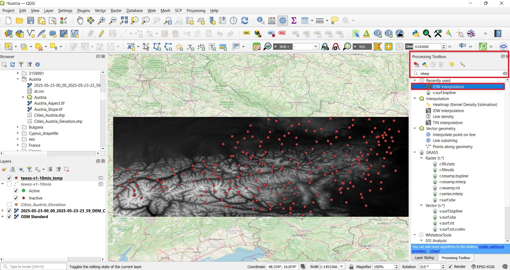Collapse the Vector geometry group
The image size is (510, 270).
[x=415, y=128]
